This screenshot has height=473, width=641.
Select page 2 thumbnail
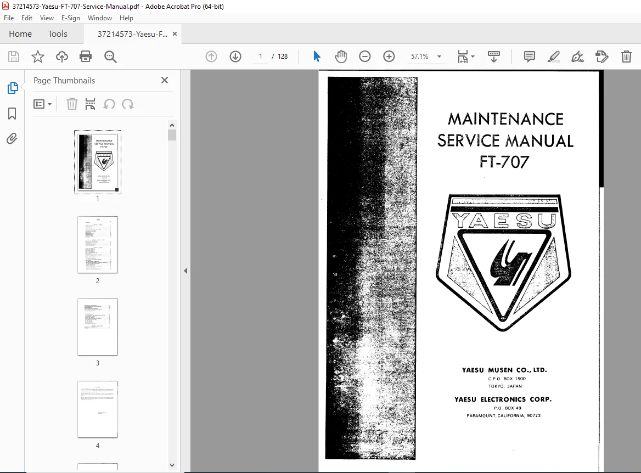click(98, 245)
